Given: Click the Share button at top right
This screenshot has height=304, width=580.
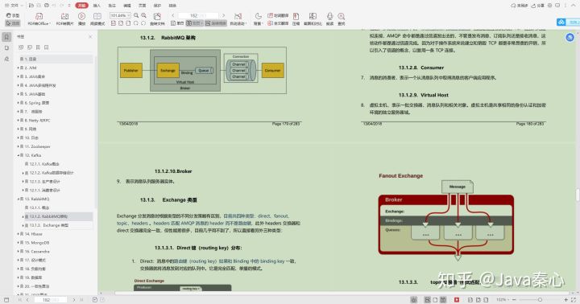Looking at the screenshot, I should tap(538, 6).
